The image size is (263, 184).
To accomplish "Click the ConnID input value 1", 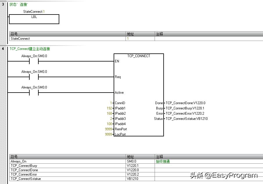I will [111, 103].
